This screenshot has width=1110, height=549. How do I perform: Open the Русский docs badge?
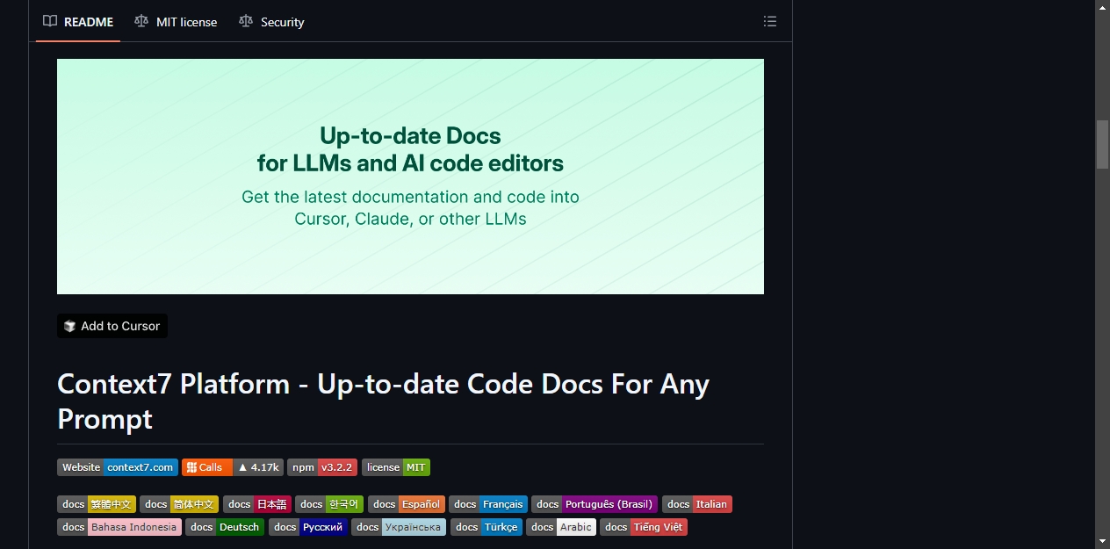click(308, 527)
